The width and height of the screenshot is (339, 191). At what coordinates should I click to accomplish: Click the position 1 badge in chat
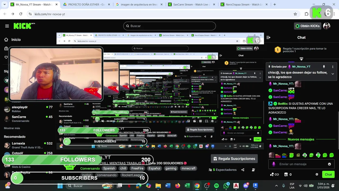[x=278, y=50]
